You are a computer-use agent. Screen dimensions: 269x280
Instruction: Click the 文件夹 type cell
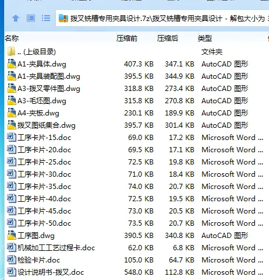coord(212,52)
